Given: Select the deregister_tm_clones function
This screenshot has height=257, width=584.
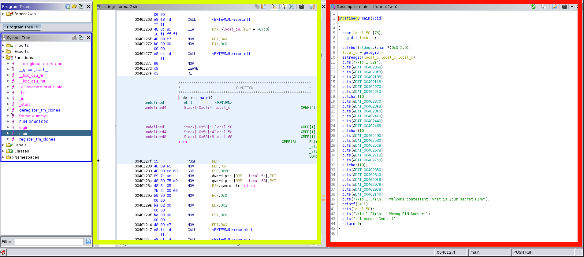Looking at the screenshot, I should [39, 110].
